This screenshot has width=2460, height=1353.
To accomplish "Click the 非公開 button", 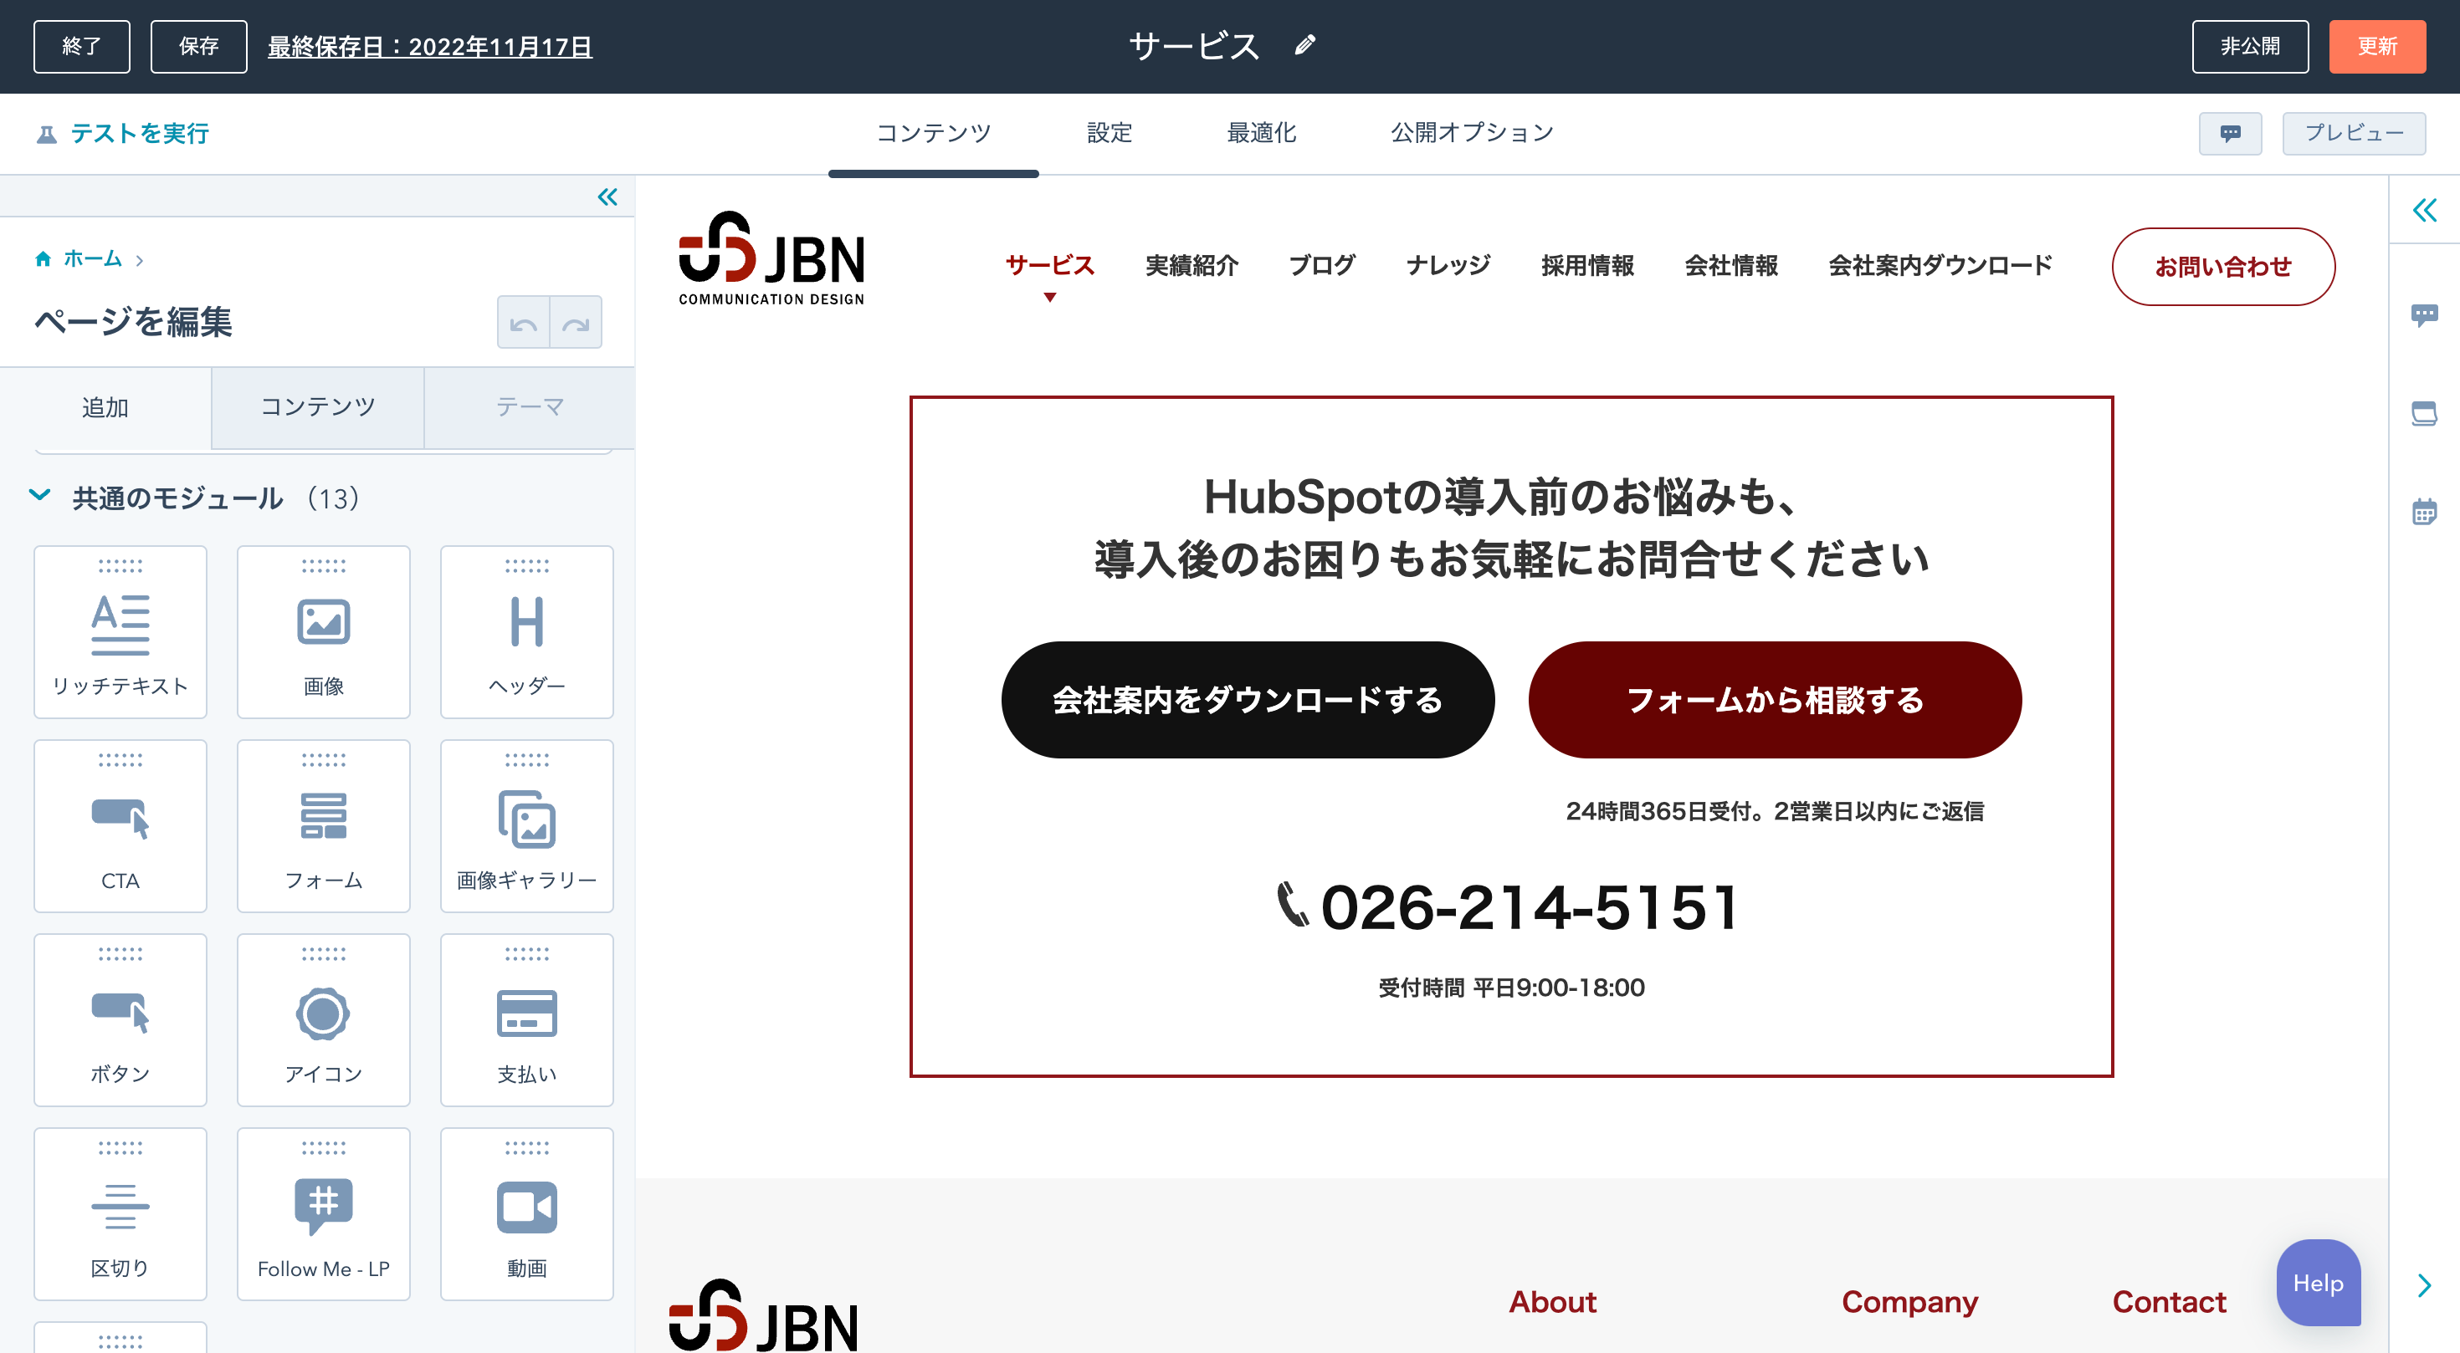I will click(x=2250, y=46).
